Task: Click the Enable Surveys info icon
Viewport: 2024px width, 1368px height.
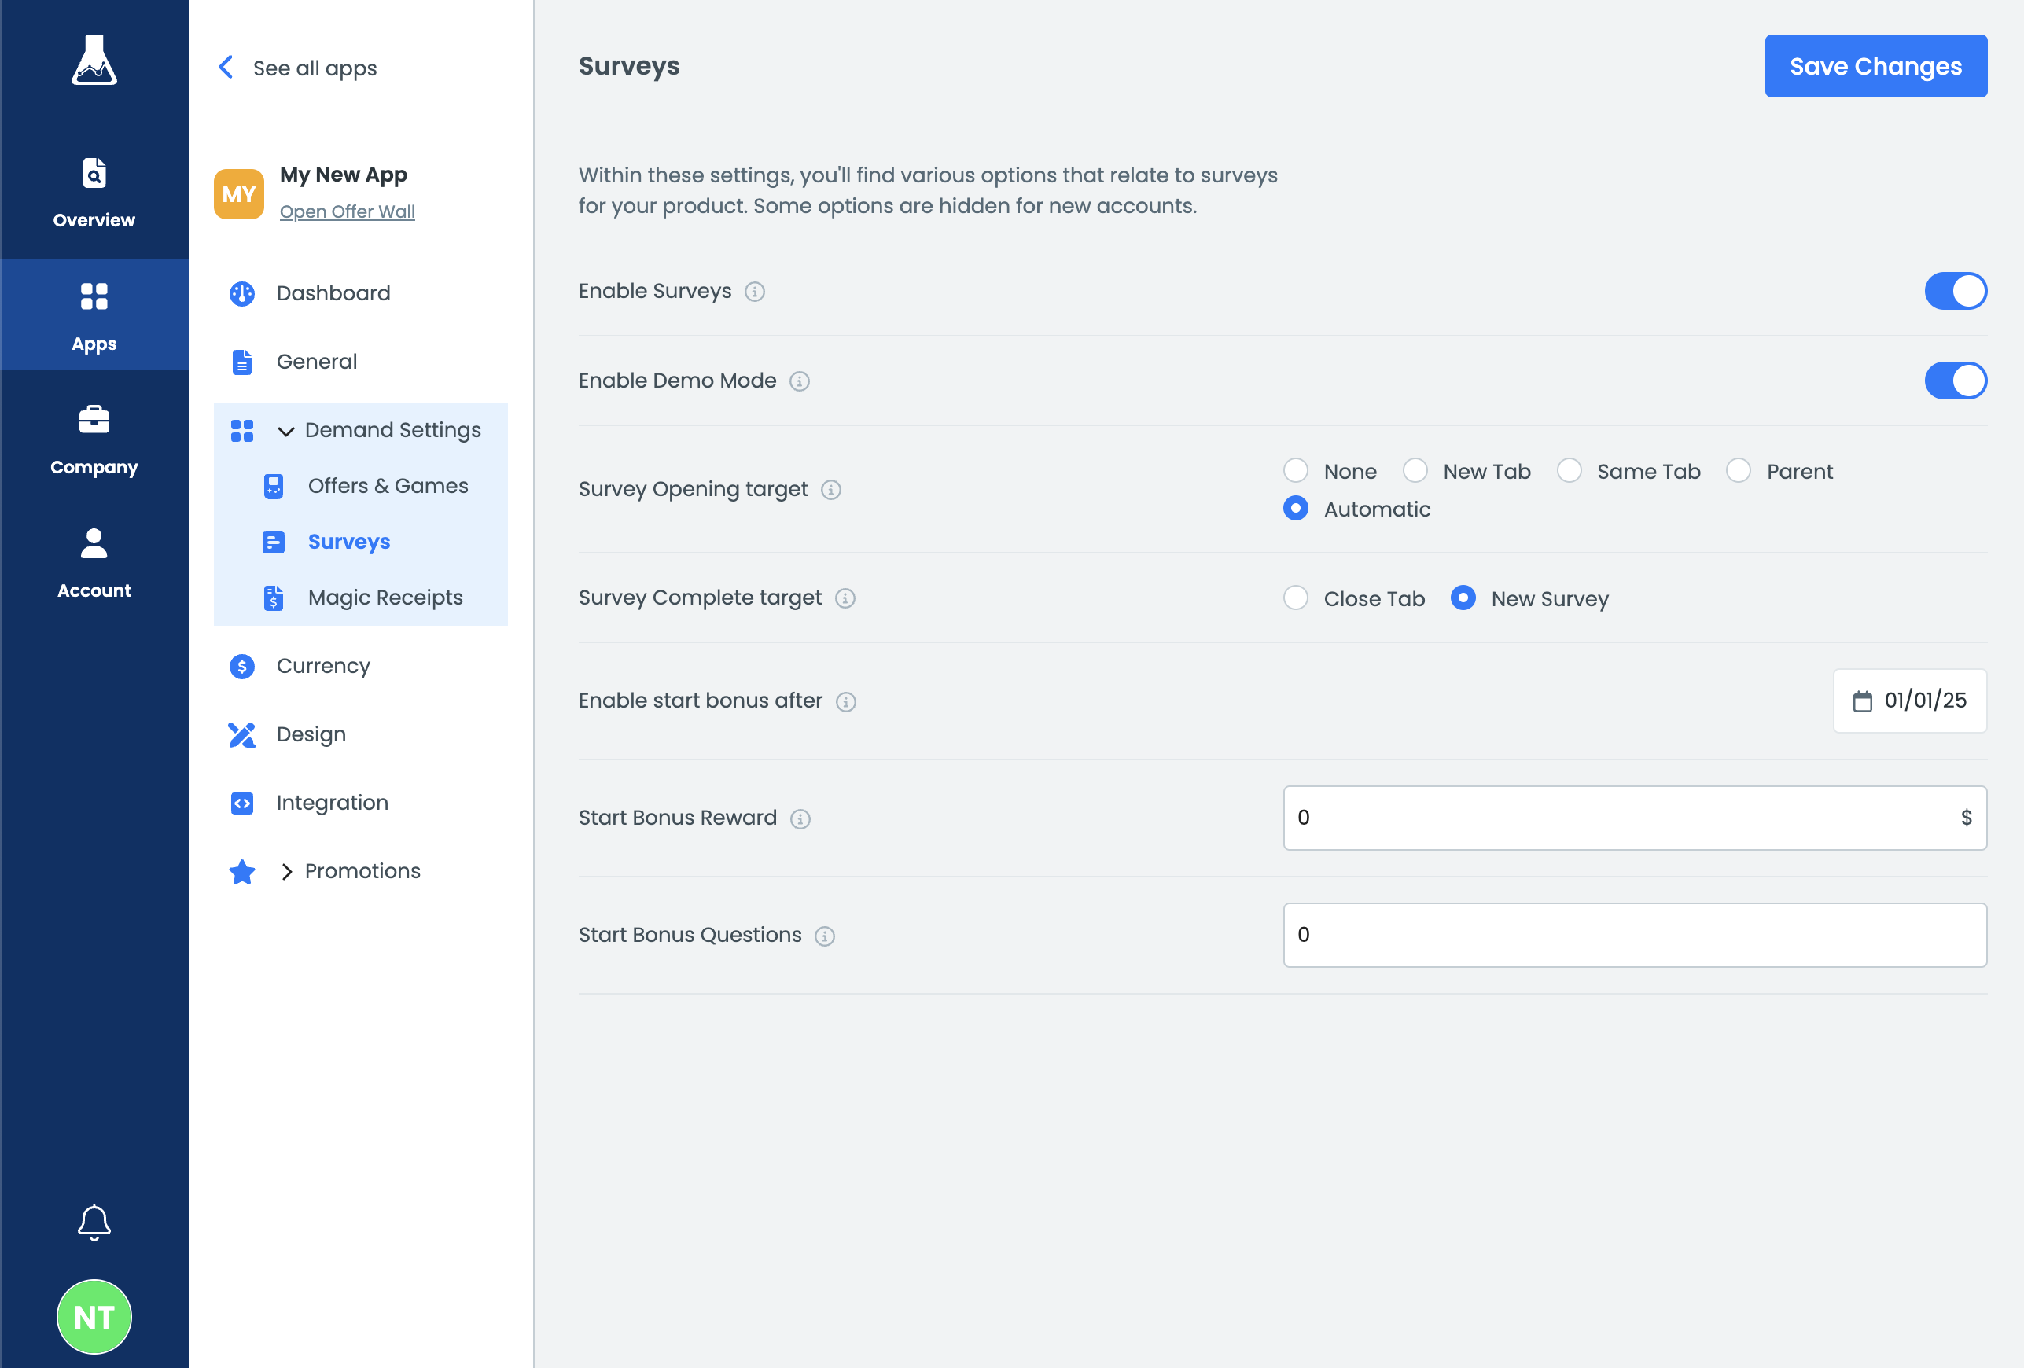Action: click(x=754, y=292)
